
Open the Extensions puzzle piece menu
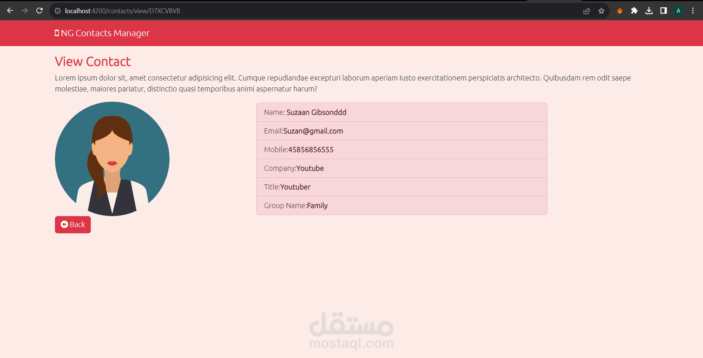tap(634, 11)
